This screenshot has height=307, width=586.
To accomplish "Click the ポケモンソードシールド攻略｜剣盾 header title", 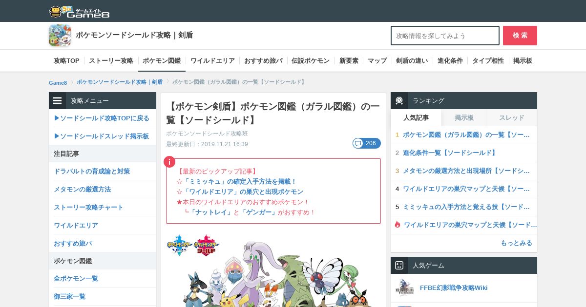I will pos(134,35).
